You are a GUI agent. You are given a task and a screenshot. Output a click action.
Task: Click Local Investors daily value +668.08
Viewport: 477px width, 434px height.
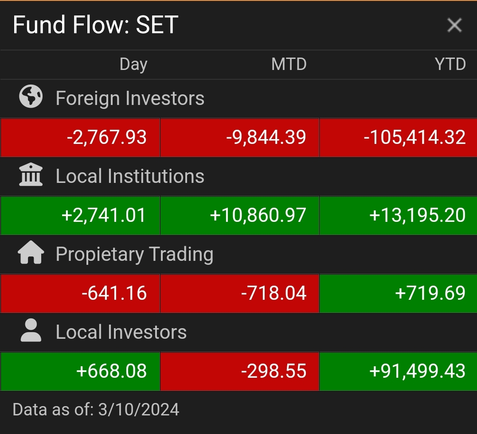(111, 371)
